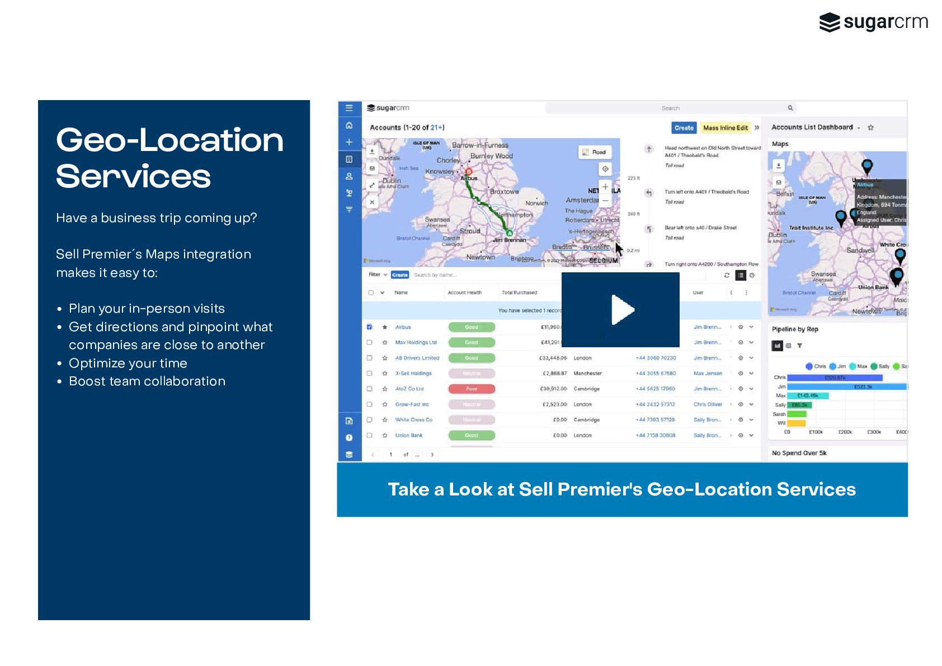Image resolution: width=942 pixels, height=666 pixels.
Task: Open the document icon near sidebar bottom
Action: [x=349, y=421]
